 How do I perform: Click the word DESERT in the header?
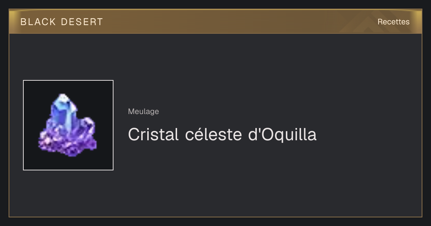point(82,22)
